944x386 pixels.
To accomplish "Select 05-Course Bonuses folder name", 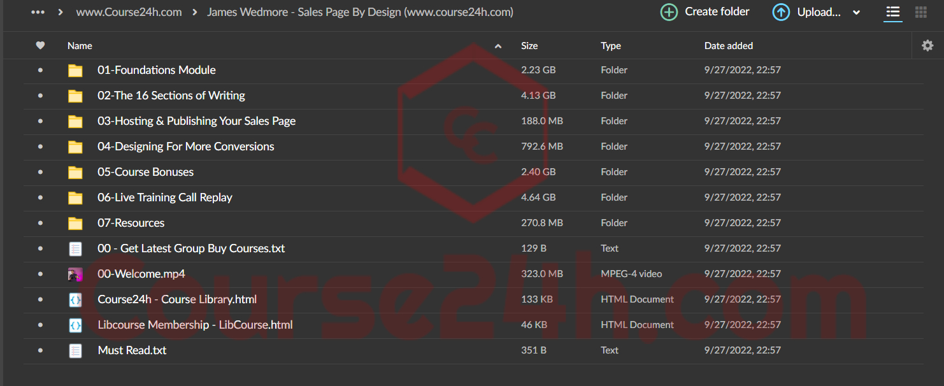I will click(x=146, y=172).
